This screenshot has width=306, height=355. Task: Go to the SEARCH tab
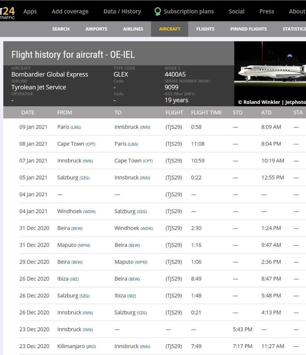tap(61, 29)
